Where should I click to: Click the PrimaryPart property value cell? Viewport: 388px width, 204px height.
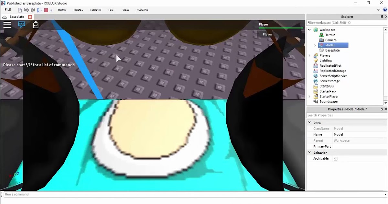point(360,147)
